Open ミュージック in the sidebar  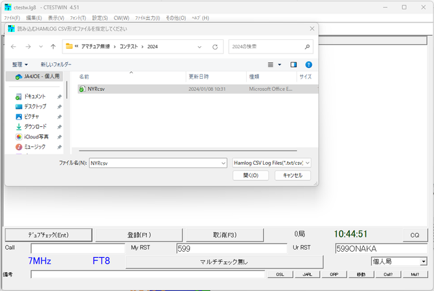35,147
